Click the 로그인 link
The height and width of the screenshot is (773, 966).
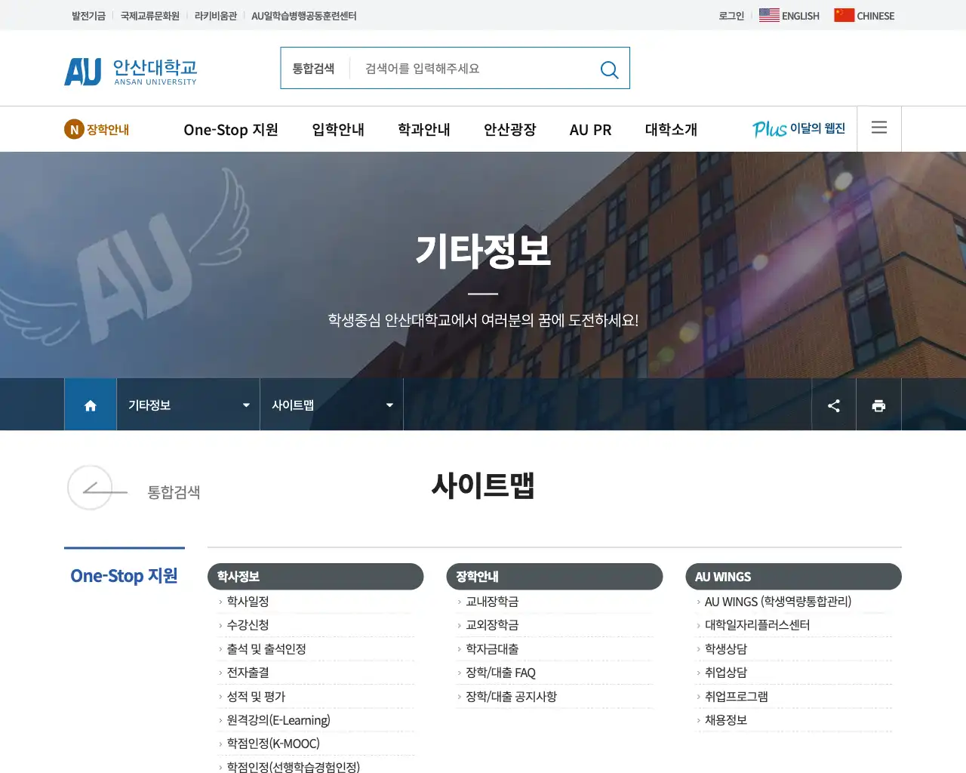coord(730,16)
